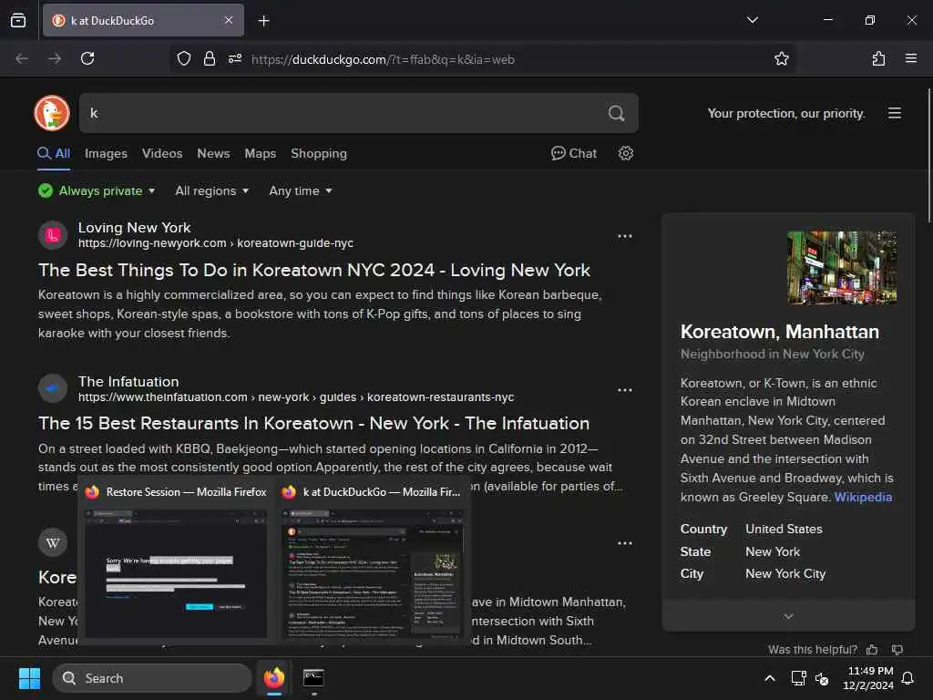Open more options for The Infatuation result
933x700 pixels.
coord(625,390)
